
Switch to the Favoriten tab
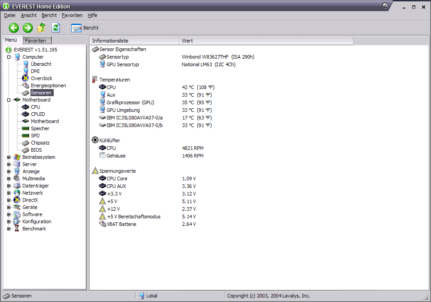[37, 41]
